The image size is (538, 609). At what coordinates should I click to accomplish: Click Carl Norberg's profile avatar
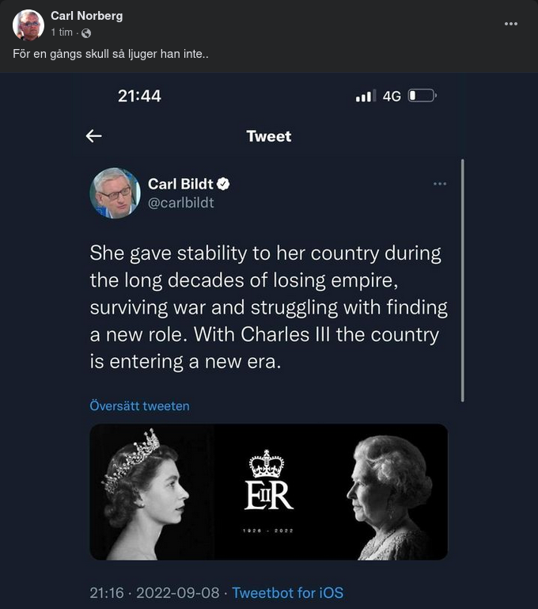[x=28, y=25]
